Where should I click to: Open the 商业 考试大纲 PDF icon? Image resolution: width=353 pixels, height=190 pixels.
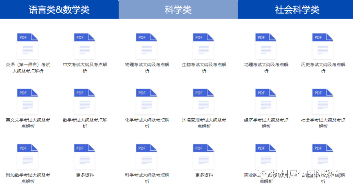(266, 157)
